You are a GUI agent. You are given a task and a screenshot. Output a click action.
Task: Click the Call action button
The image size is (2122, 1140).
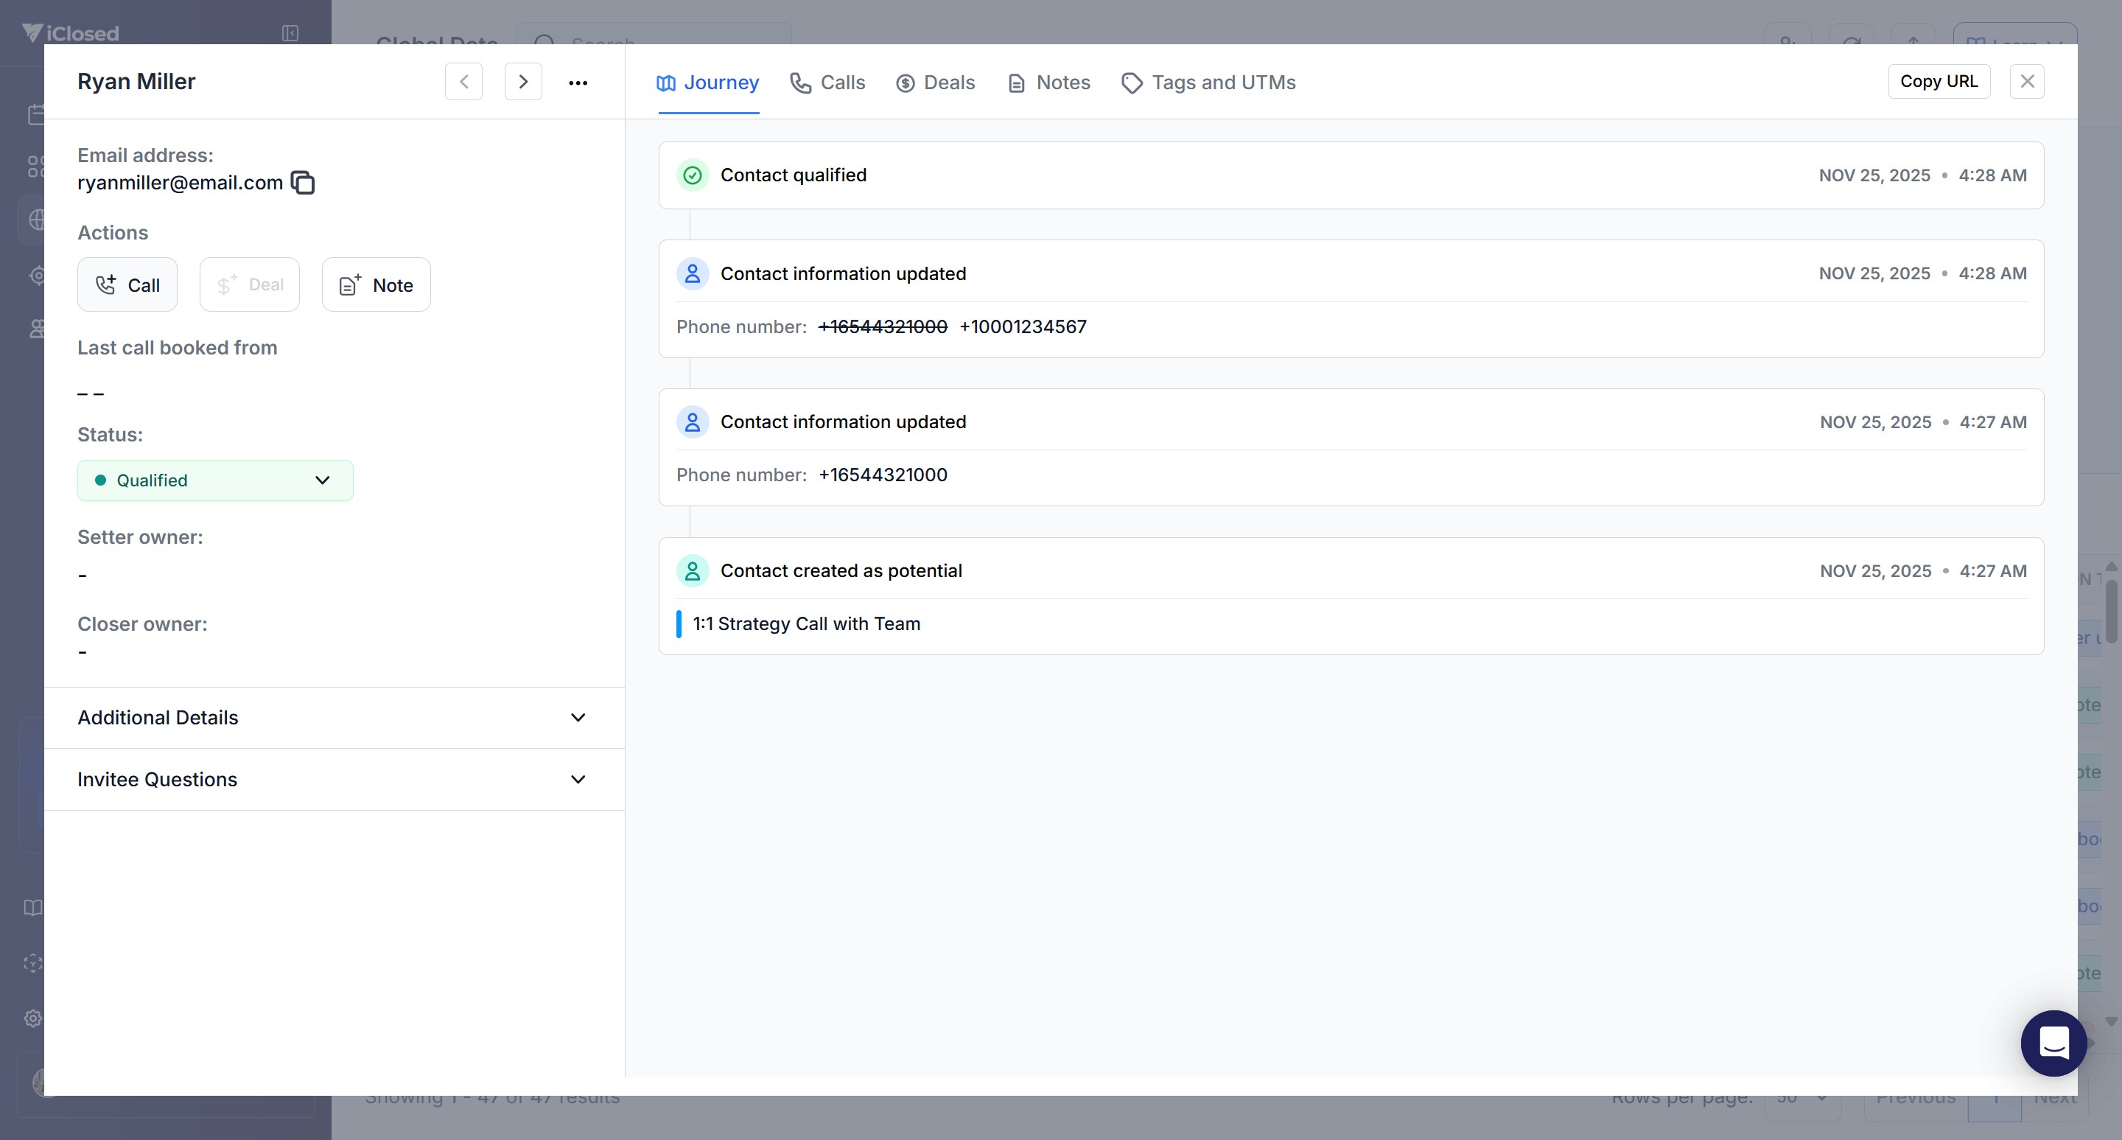(127, 285)
